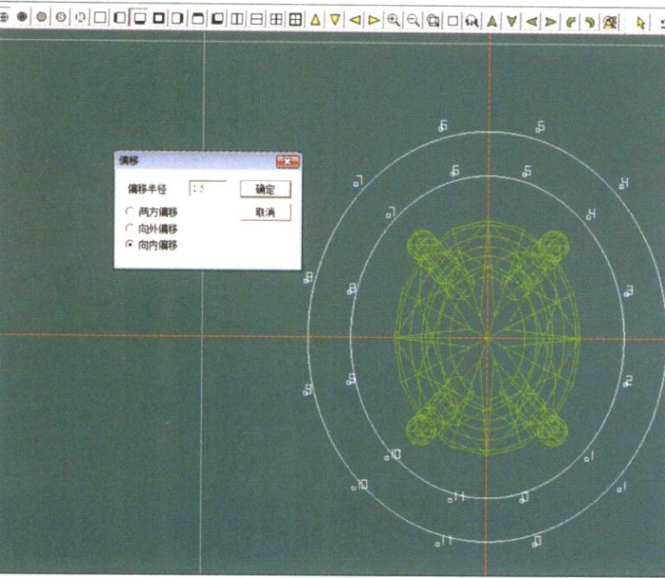Confirm the offset with 确定 button

coord(266,189)
